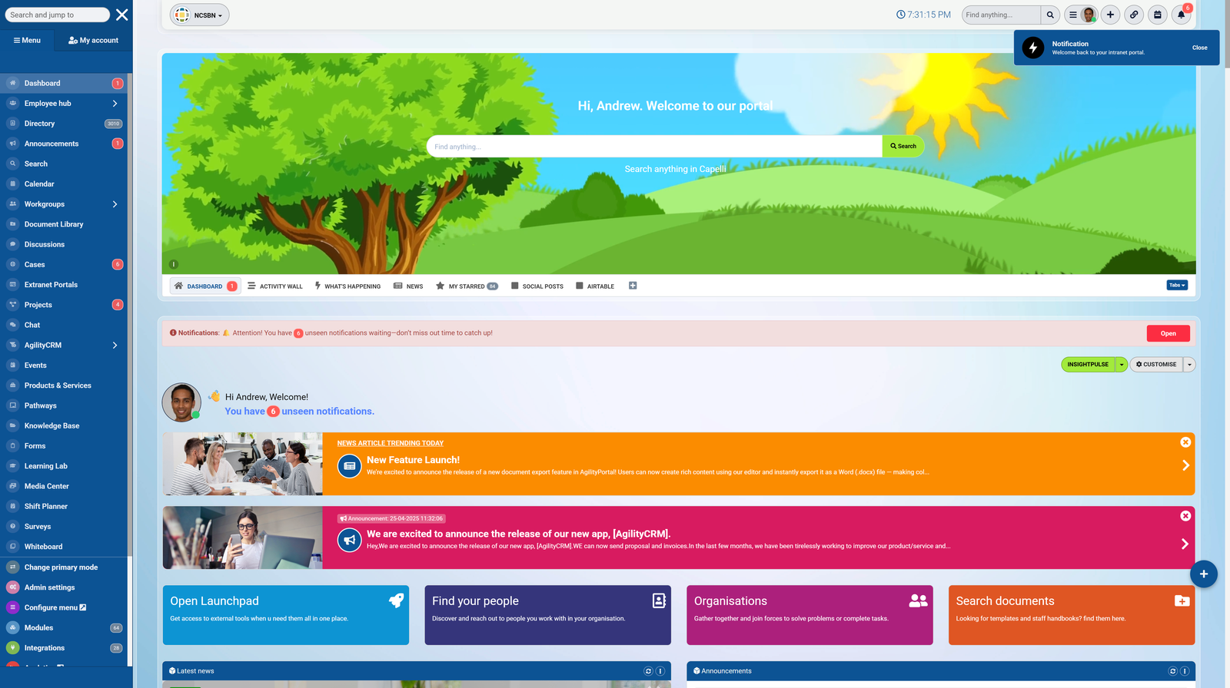Viewport: 1230px width, 688px height.
Task: Click the calendar icon in the top bar
Action: coord(1157,15)
